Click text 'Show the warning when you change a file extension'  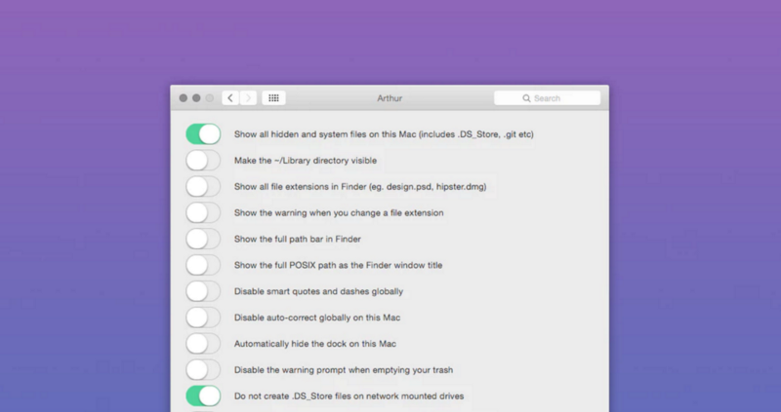[x=339, y=212]
